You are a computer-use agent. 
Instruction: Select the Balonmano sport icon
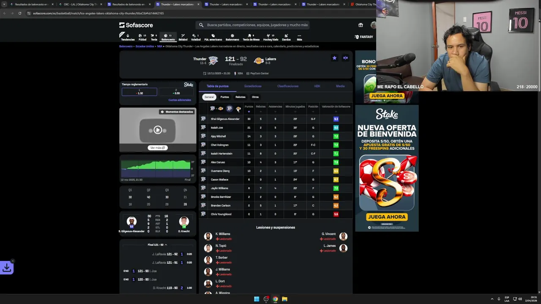(232, 37)
